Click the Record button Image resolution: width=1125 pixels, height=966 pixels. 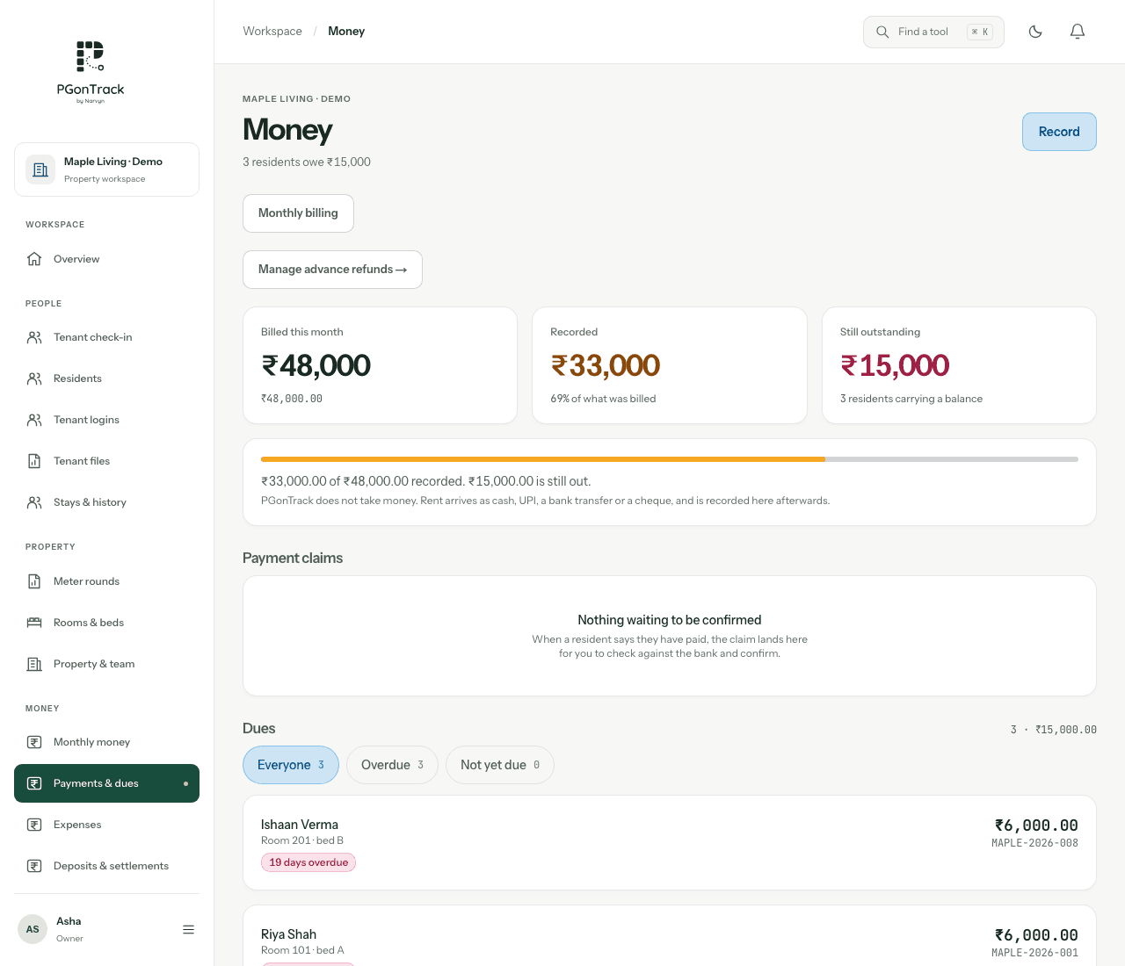click(x=1059, y=132)
